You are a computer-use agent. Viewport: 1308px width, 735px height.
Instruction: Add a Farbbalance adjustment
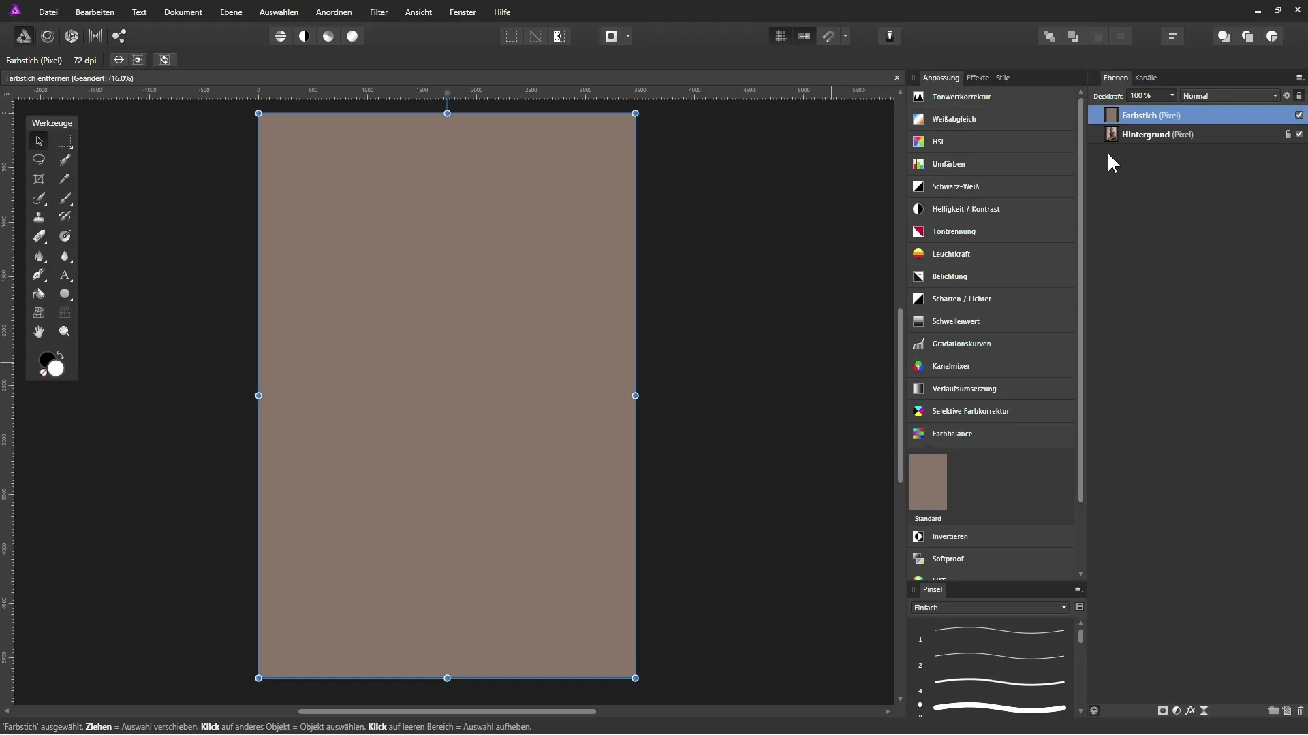click(x=991, y=434)
